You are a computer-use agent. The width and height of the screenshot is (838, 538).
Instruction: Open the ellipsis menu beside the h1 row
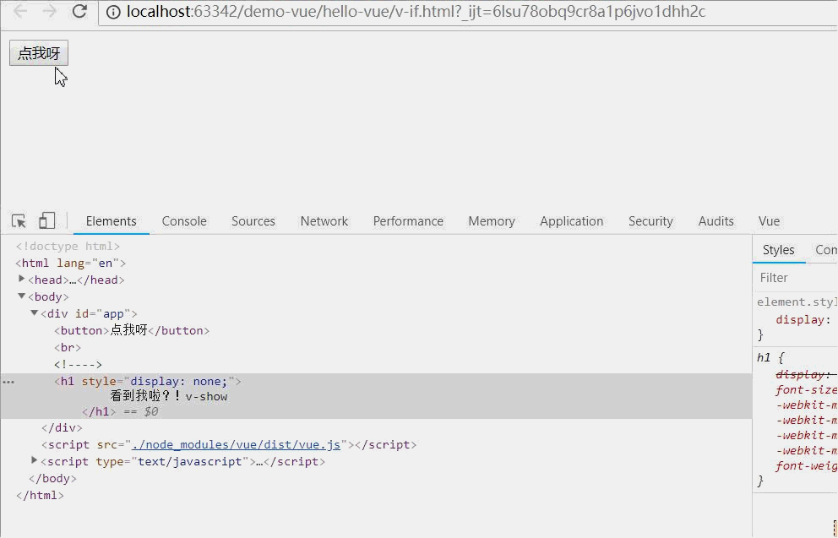8,382
